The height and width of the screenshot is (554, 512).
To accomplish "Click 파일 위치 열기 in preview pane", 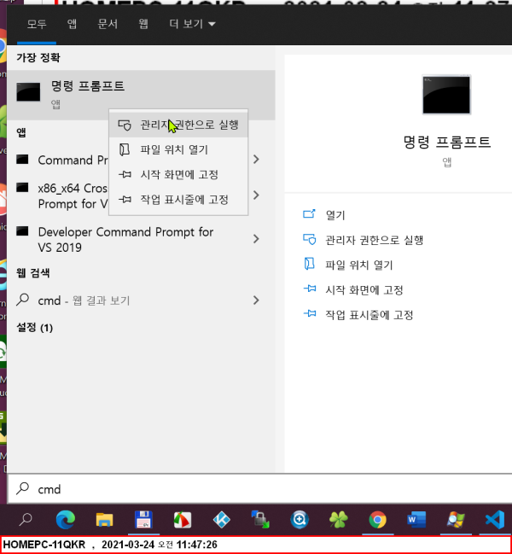I will (358, 265).
